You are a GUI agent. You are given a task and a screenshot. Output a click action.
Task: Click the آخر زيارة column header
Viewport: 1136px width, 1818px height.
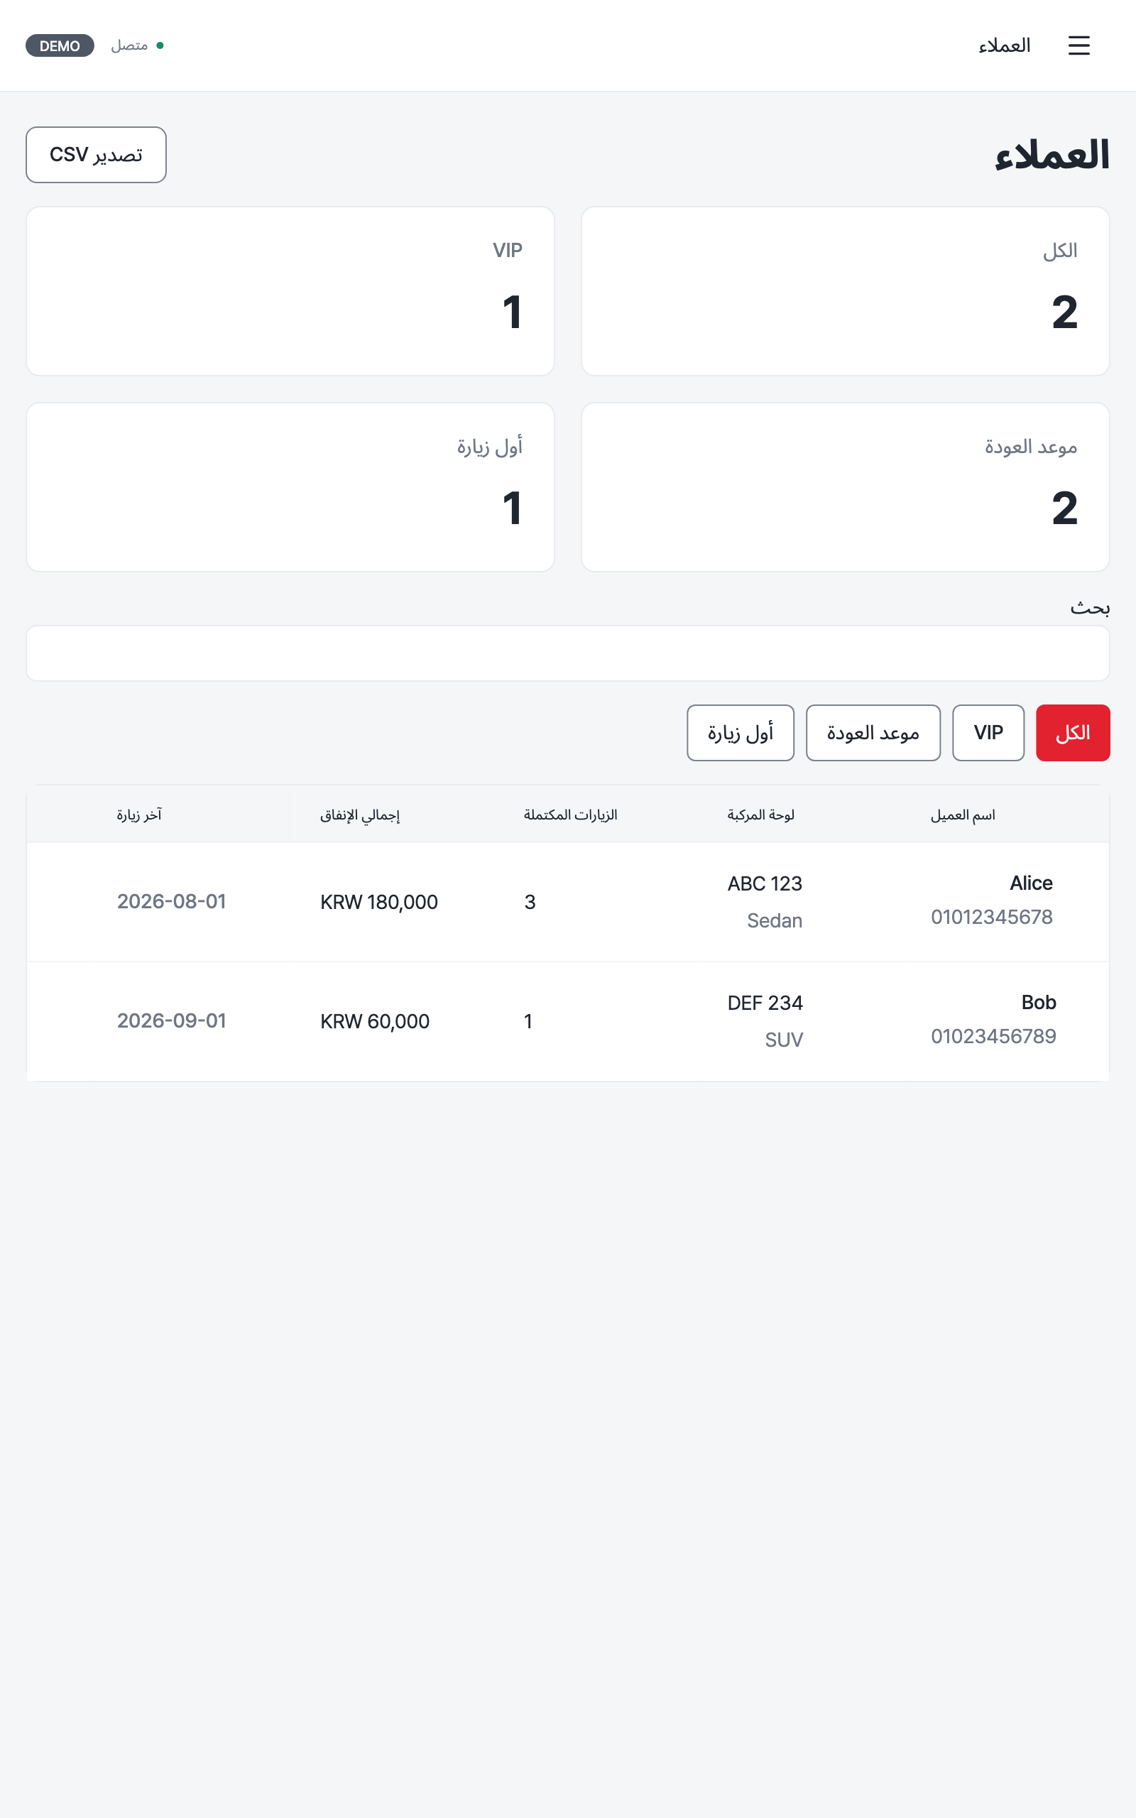(139, 815)
